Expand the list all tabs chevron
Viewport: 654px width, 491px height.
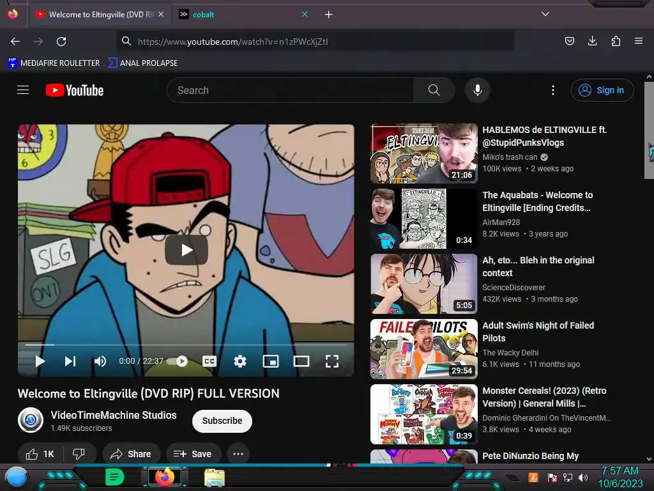[x=545, y=14]
